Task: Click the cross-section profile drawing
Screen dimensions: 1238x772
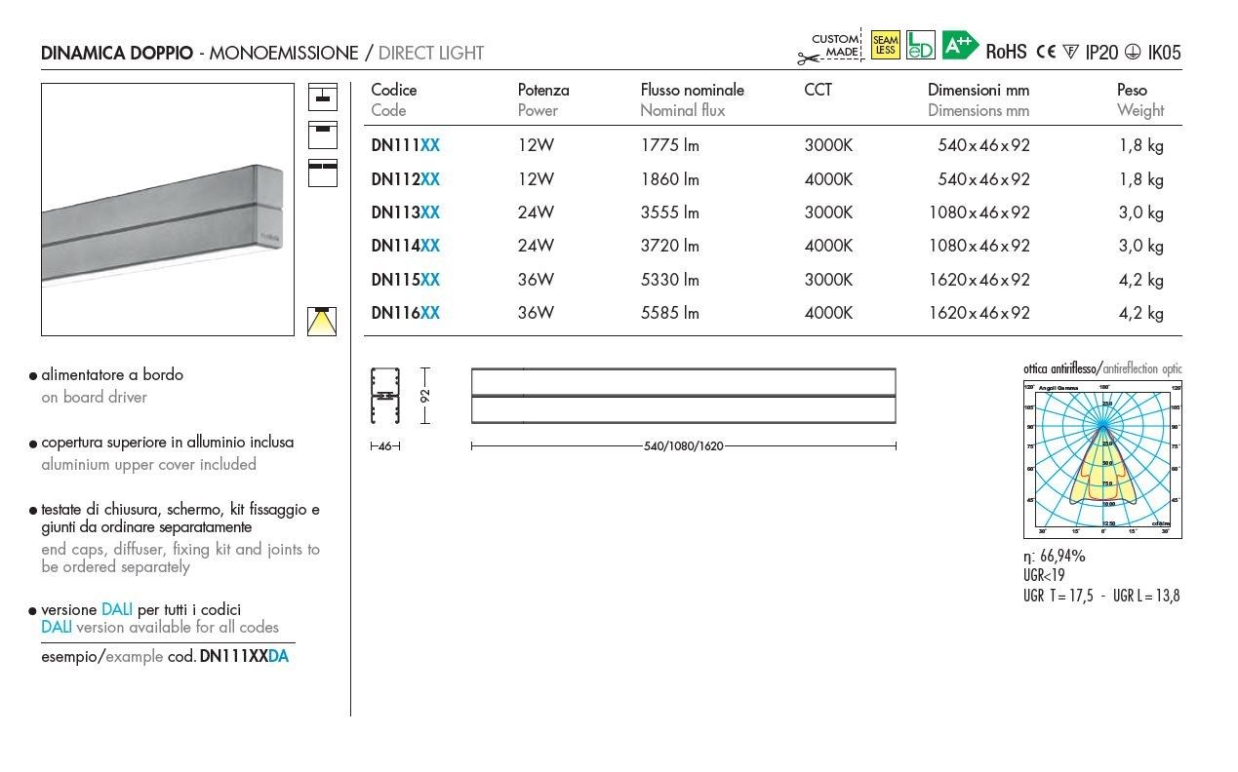Action: 385,396
